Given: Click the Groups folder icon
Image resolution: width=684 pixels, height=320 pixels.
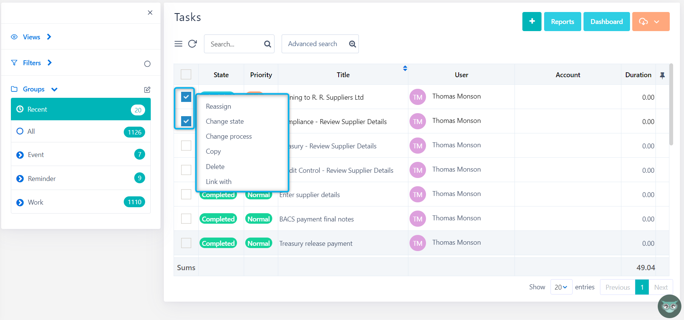Looking at the screenshot, I should pyautogui.click(x=14, y=89).
